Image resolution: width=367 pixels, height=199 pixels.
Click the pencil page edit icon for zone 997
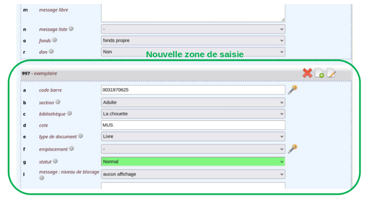coord(331,73)
